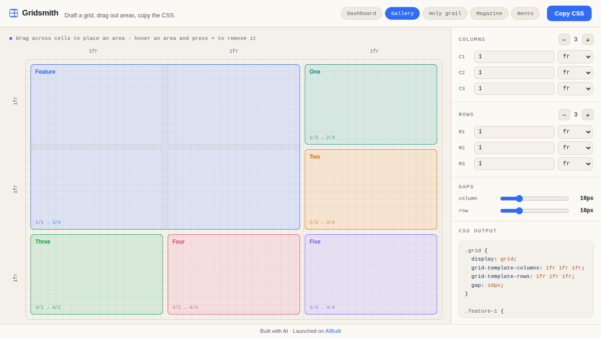Open the C1 unit dropdown
601x338 pixels.
pos(575,57)
